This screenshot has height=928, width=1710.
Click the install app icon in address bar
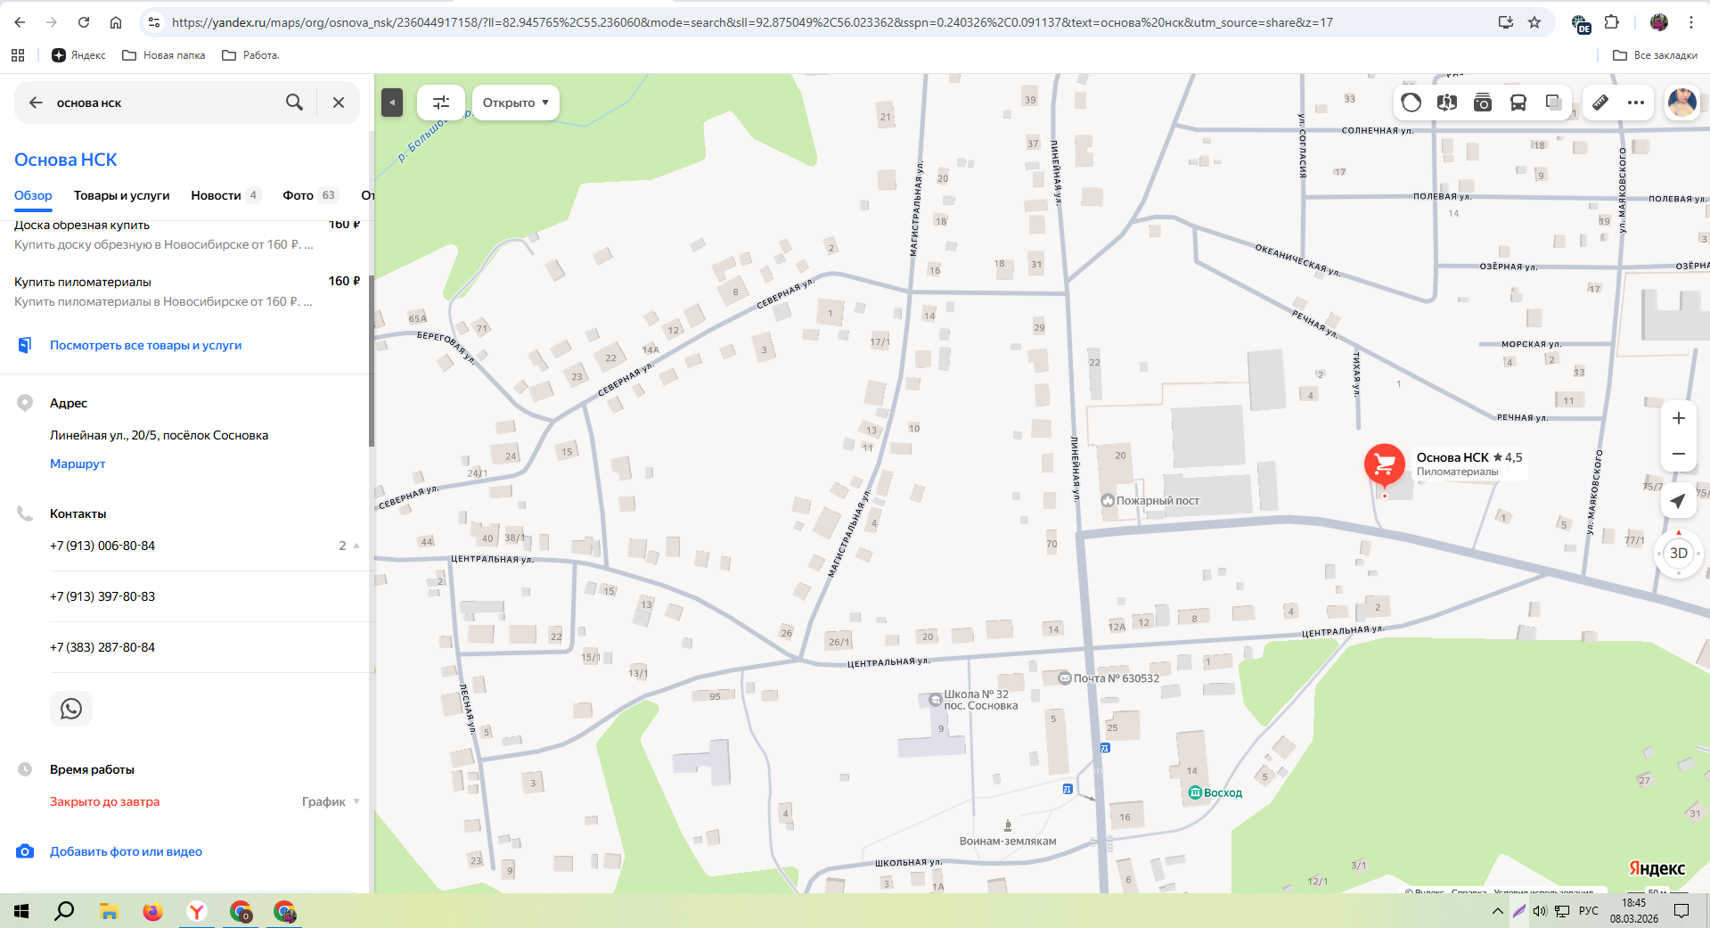[x=1506, y=22]
